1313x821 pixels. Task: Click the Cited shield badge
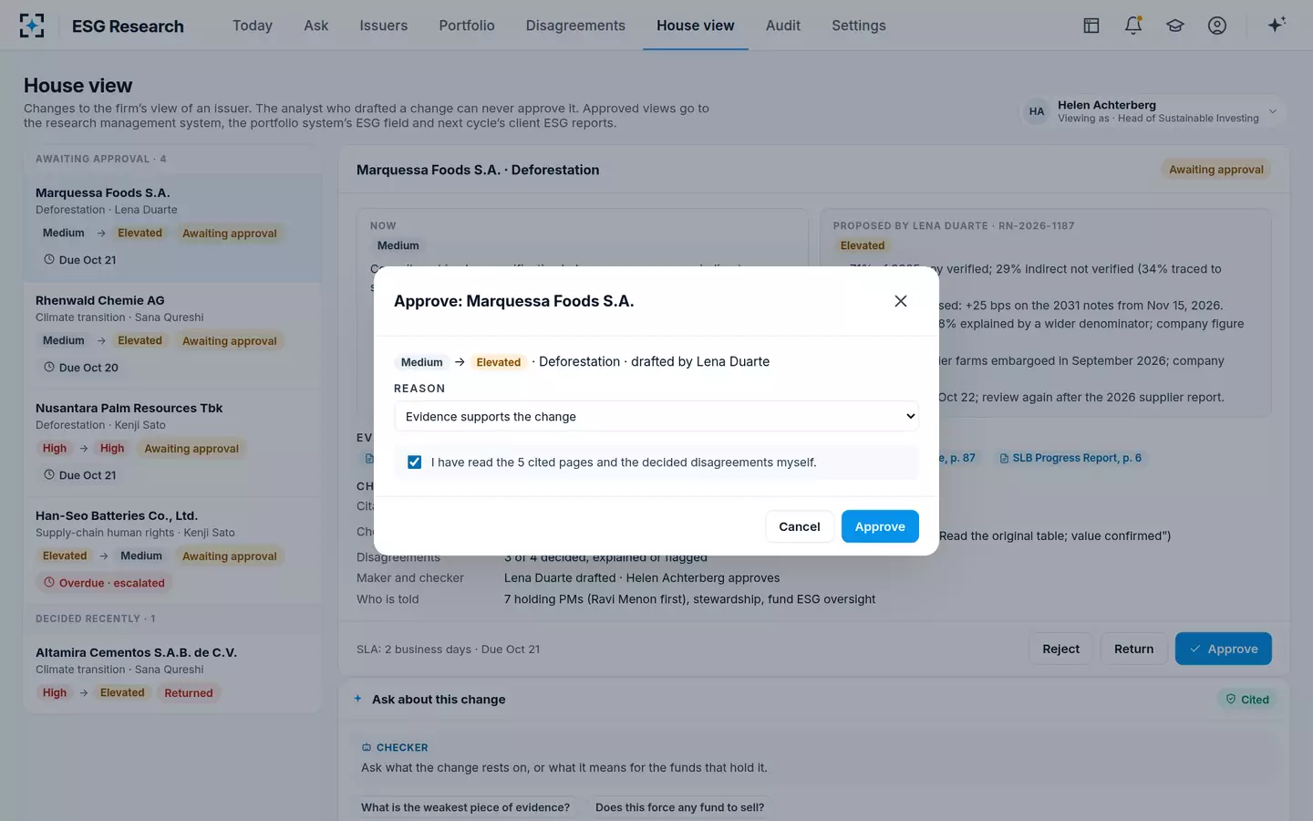1247,700
